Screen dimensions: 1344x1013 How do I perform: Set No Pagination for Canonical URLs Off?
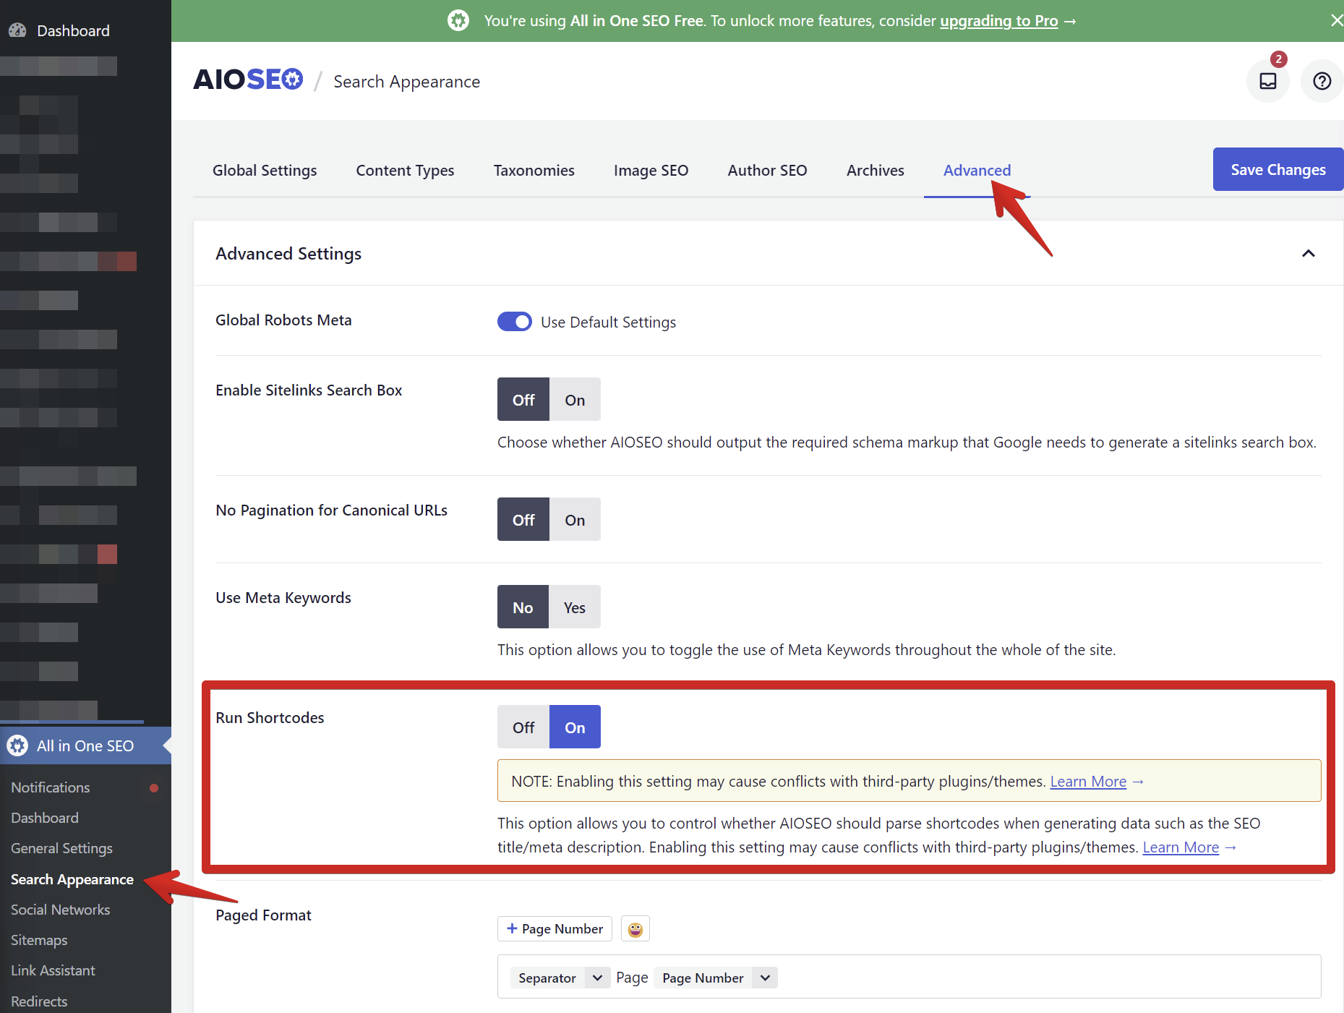[x=523, y=519]
